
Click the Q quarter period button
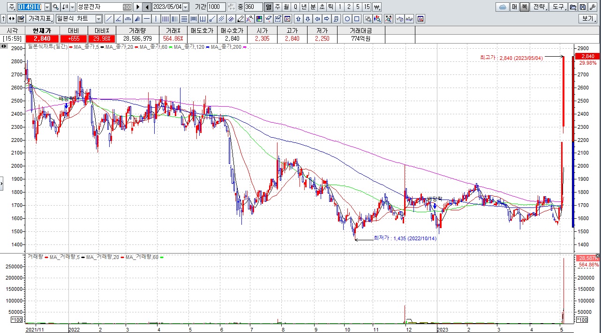pos(295,7)
